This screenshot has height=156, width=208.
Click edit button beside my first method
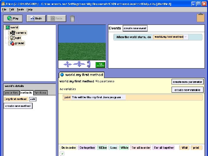pos(33,99)
